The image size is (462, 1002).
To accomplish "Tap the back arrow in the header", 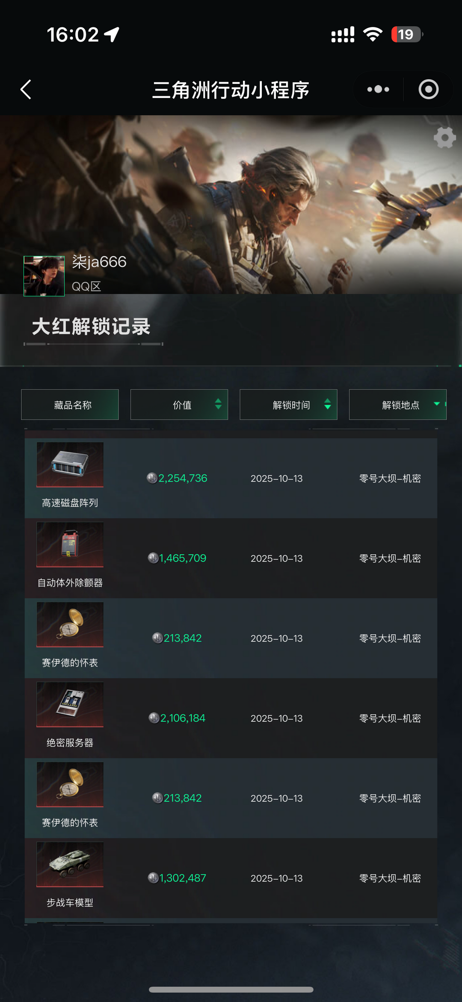I will point(26,89).
